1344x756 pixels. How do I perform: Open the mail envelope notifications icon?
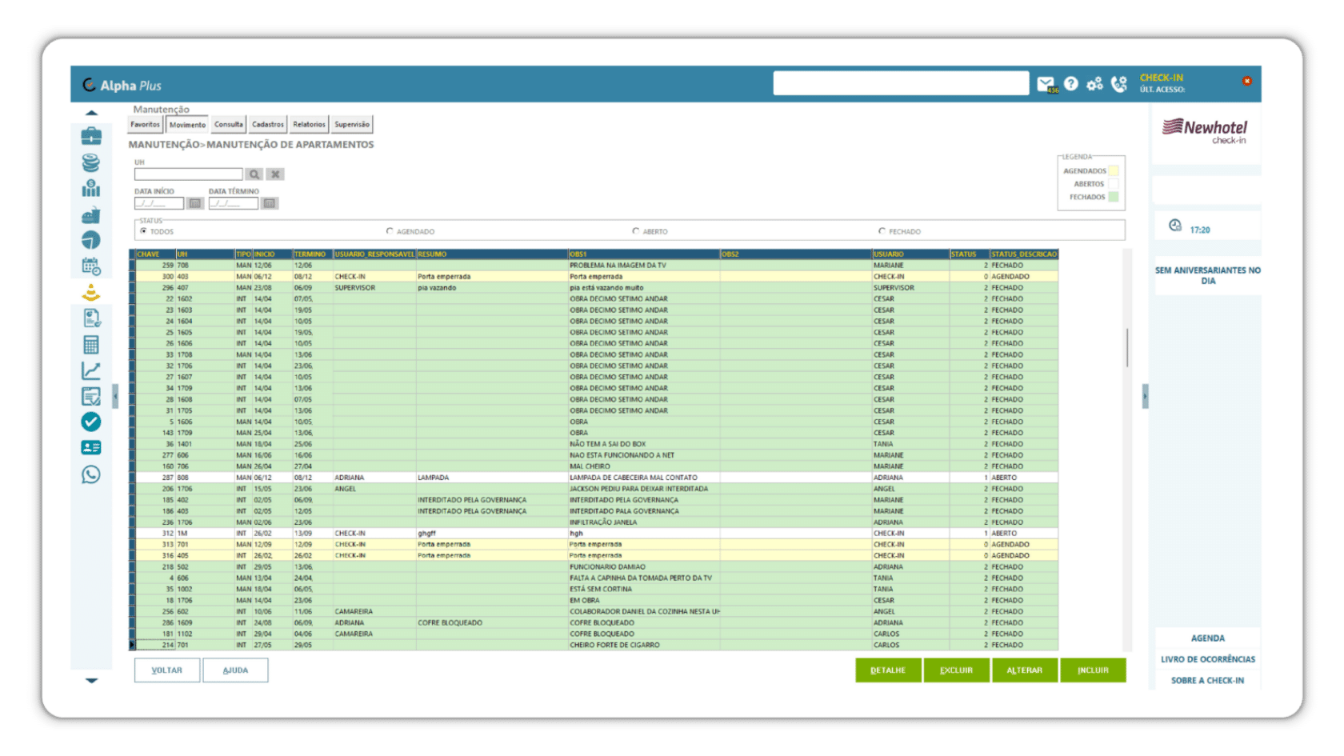click(1046, 84)
